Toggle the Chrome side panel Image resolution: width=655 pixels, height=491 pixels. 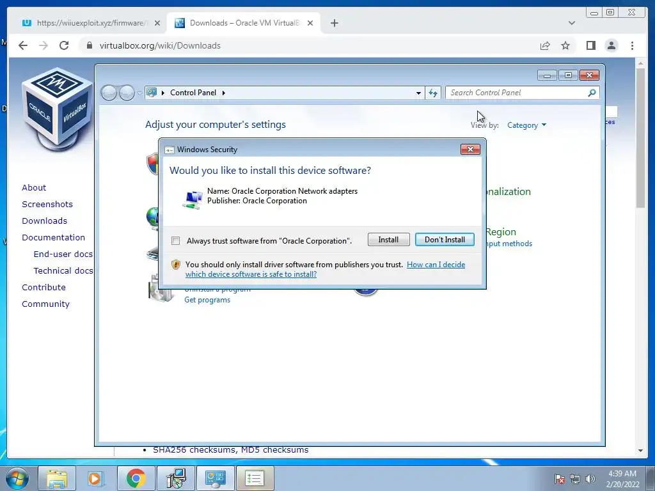click(590, 45)
